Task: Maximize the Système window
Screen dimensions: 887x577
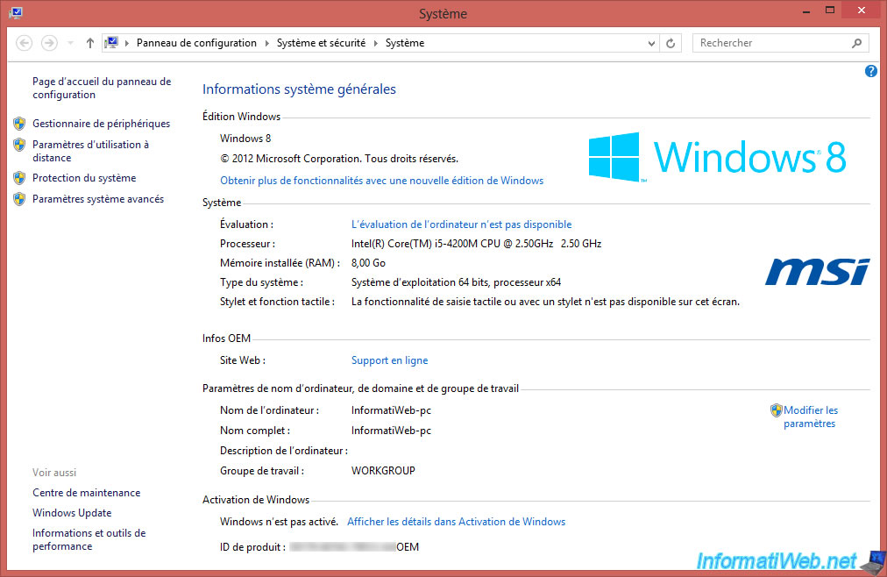Action: click(x=829, y=11)
